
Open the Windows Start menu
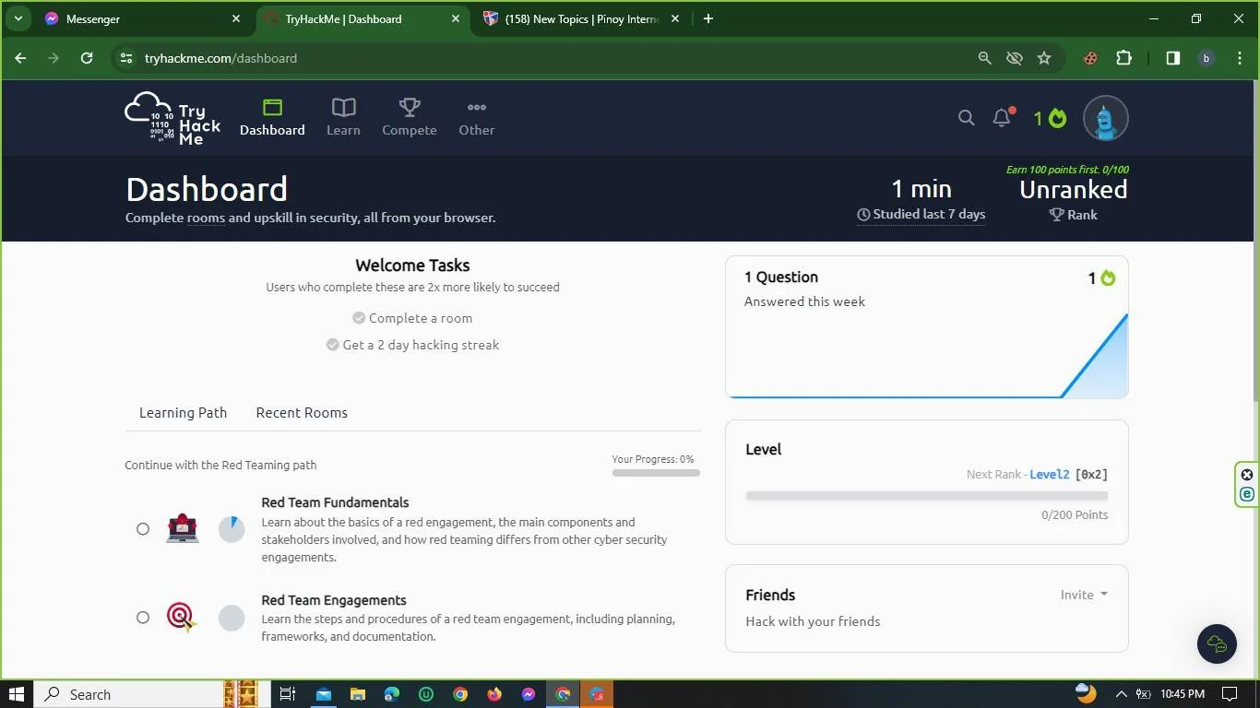(17, 694)
